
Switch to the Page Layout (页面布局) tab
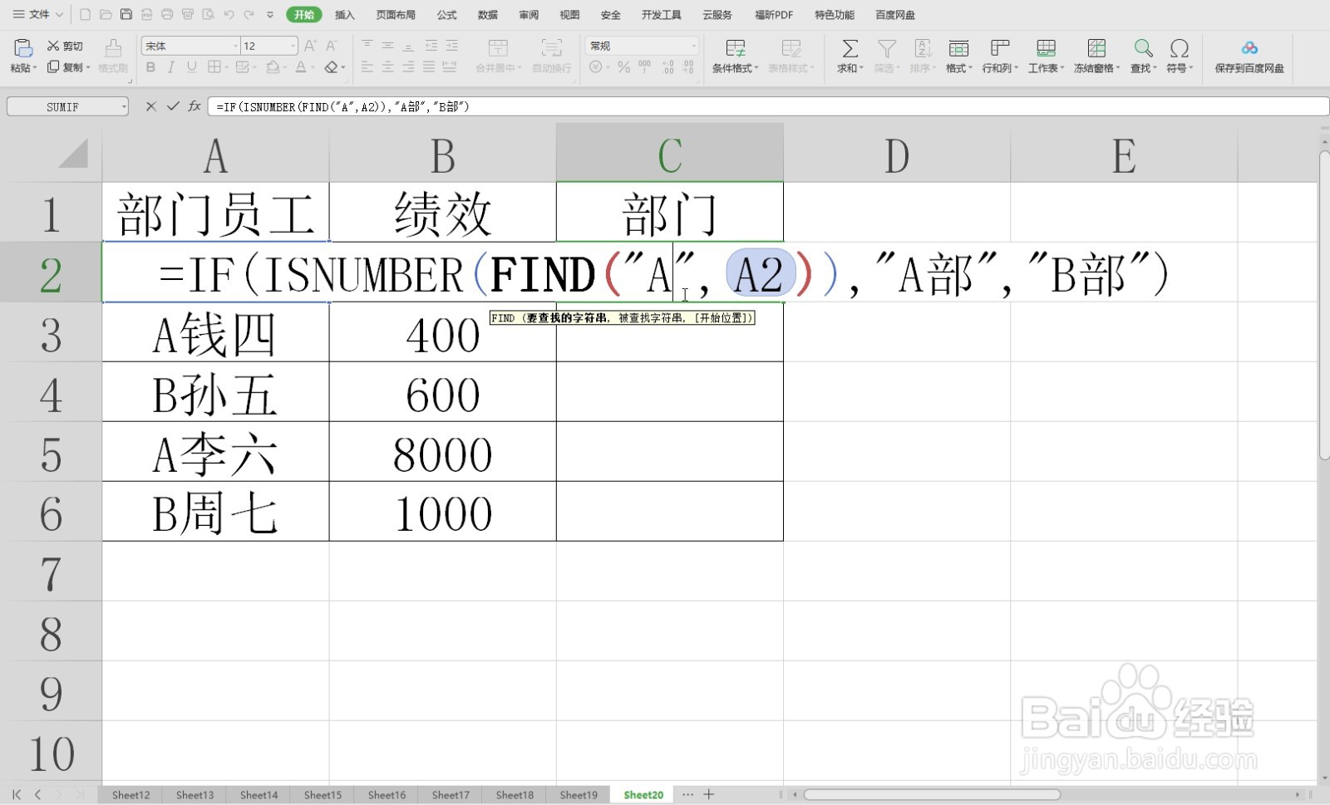[x=396, y=15]
